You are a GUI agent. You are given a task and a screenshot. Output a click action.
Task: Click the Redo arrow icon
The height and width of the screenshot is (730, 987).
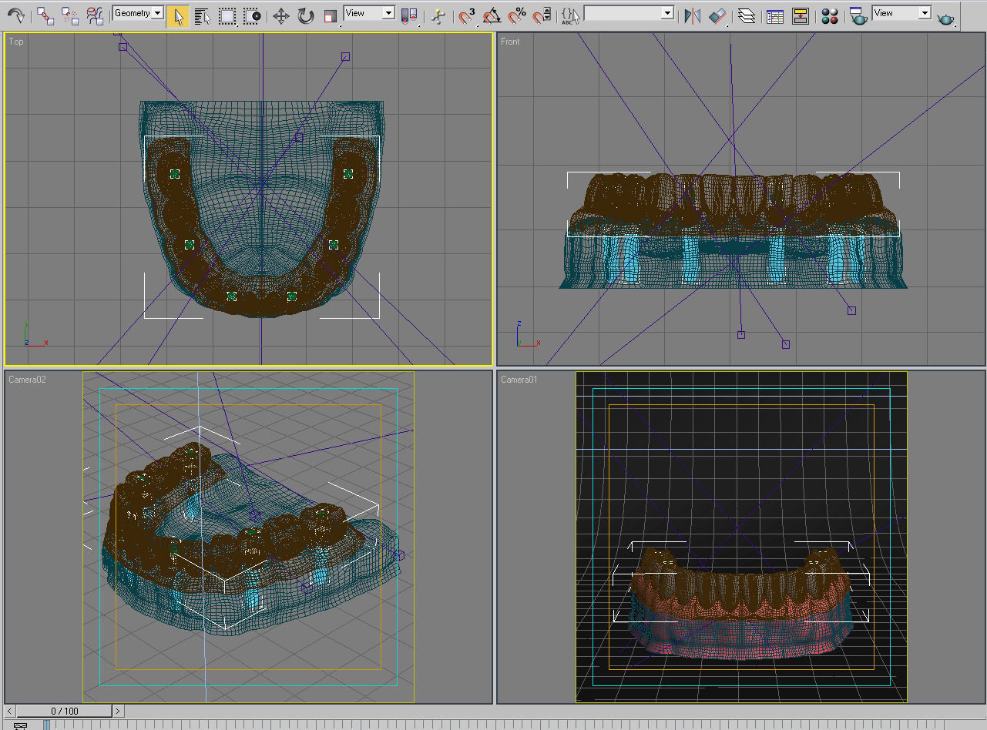[x=16, y=15]
